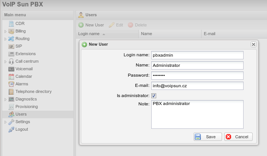Click the Save button label
Image resolution: width=267 pixels, height=156 pixels.
[211, 137]
